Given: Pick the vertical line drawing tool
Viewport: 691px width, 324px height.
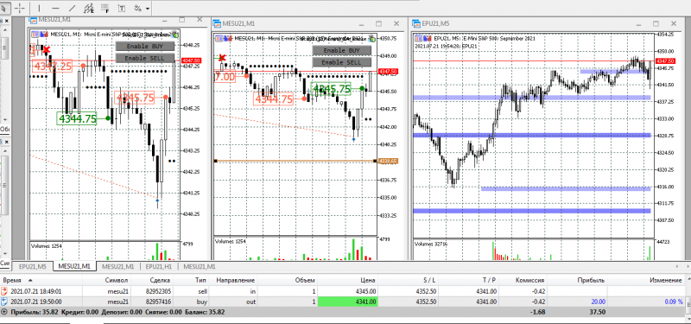Looking at the screenshot, I should pos(39,8).
